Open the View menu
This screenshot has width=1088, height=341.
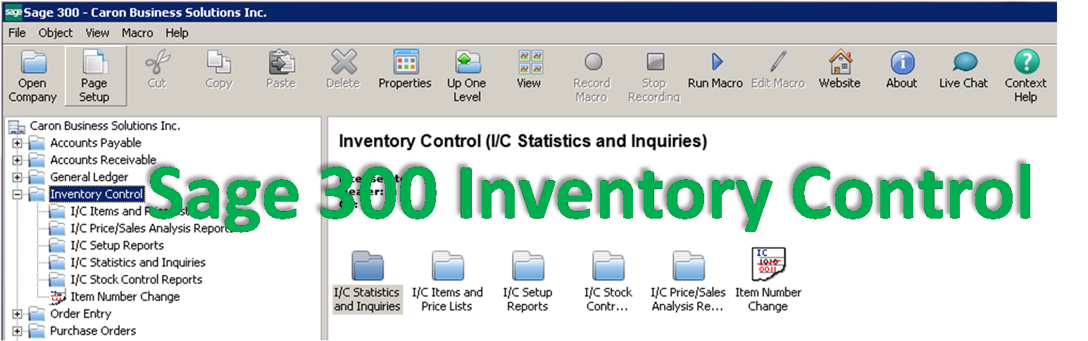coord(97,32)
